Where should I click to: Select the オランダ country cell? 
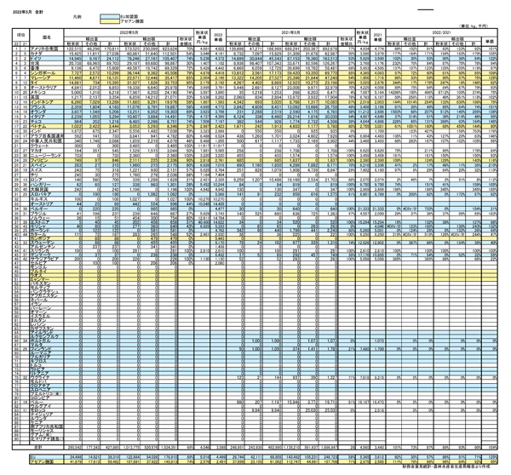point(47,112)
